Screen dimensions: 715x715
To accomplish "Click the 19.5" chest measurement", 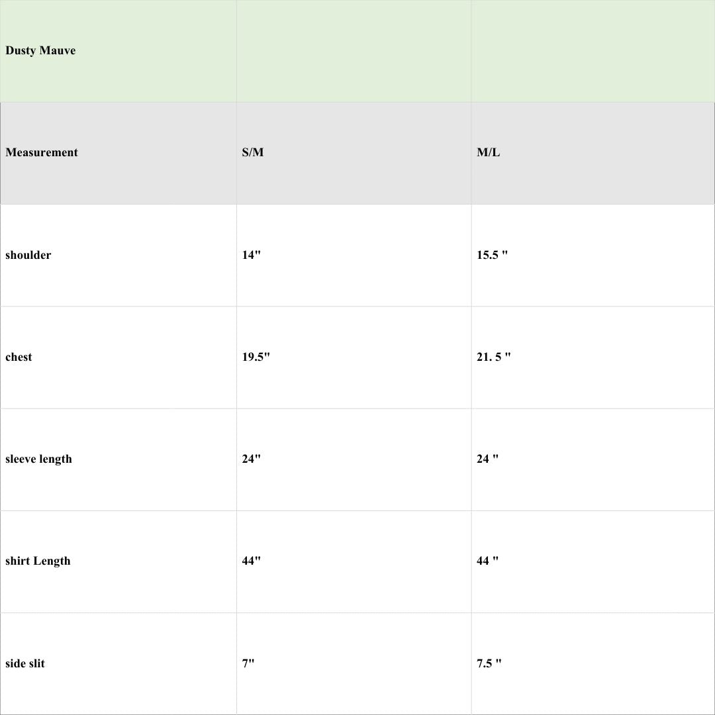I will point(256,358).
